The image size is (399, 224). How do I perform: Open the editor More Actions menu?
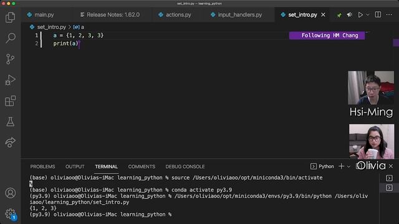tap(389, 15)
